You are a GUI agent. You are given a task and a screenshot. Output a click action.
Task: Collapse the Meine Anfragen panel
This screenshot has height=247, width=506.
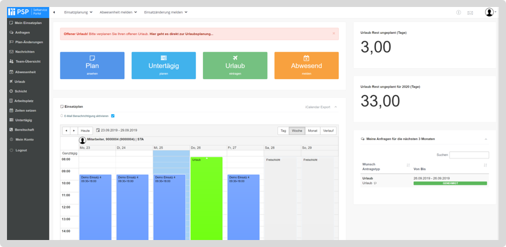click(486, 139)
